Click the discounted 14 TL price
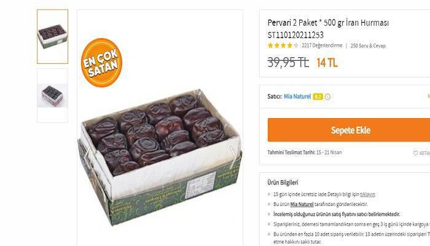Screen dimensions: 430x246 [327, 63]
